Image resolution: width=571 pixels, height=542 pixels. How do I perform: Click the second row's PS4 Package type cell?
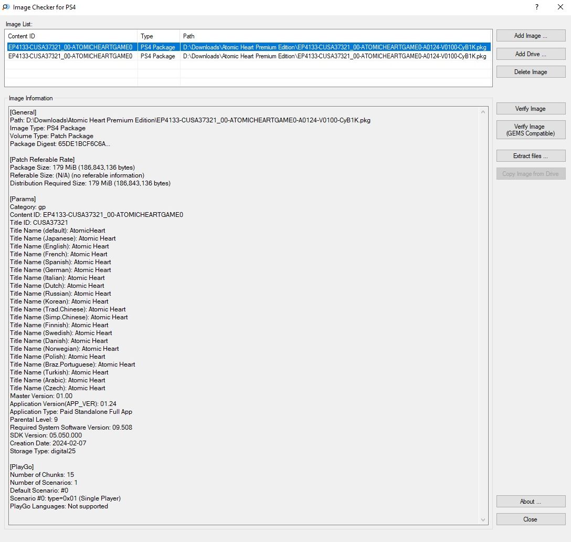(x=157, y=56)
